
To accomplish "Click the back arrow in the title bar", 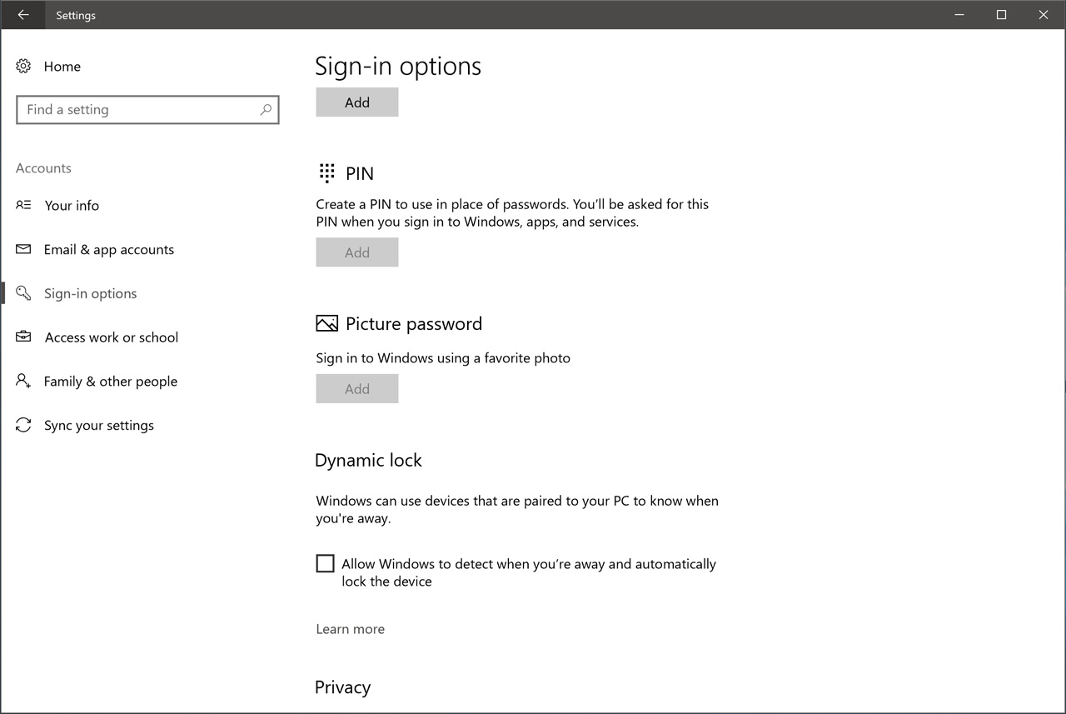I will tap(22, 14).
